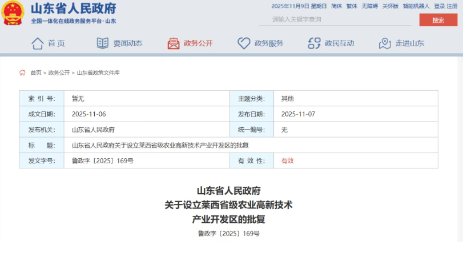This screenshot has width=463, height=261.
Task: Click the 走进山东 map pin icon
Action: (385, 43)
